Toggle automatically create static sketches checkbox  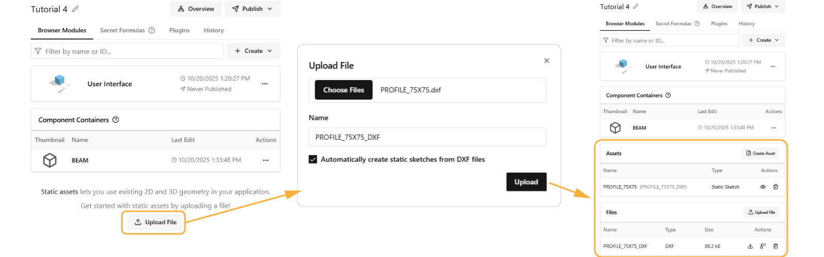click(x=313, y=159)
